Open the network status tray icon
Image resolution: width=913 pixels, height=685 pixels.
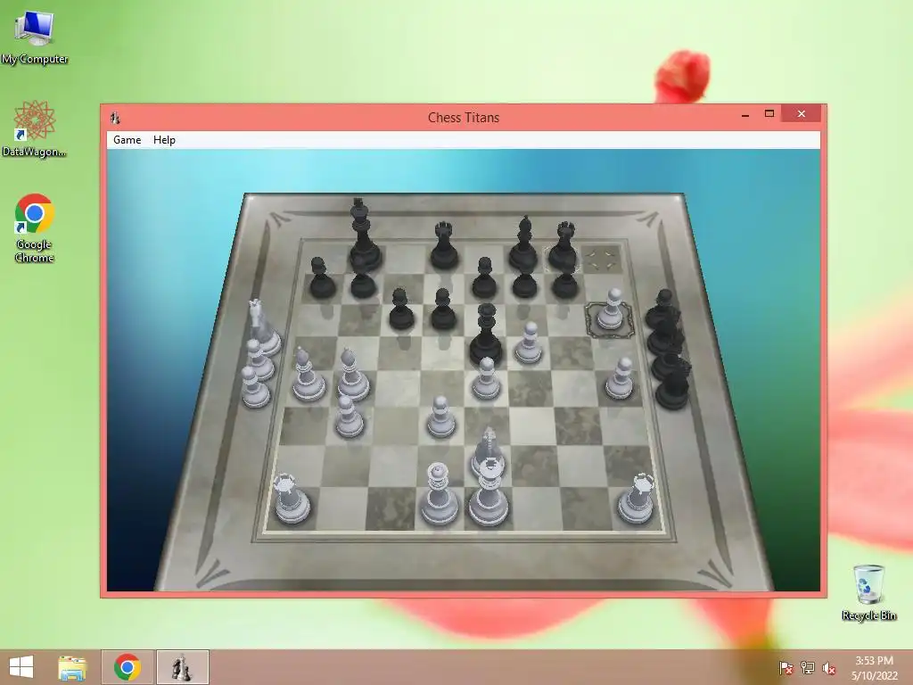808,668
